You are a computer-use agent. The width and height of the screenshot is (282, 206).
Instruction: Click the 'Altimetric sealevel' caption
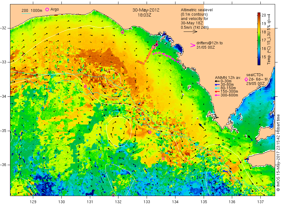(x=197, y=10)
